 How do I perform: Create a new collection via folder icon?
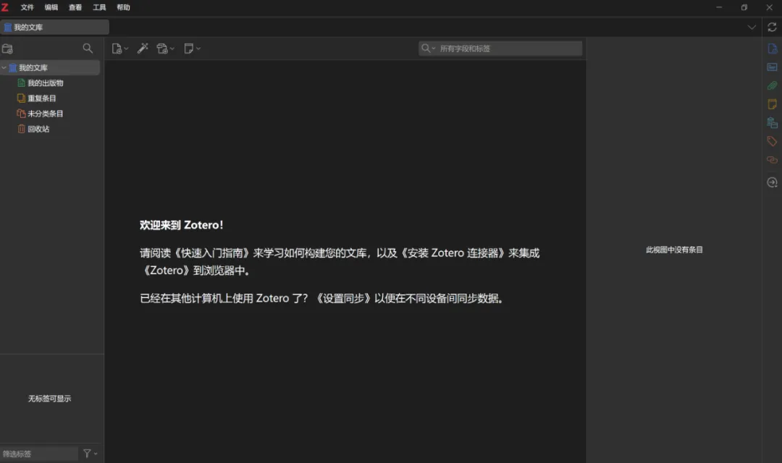(7, 49)
